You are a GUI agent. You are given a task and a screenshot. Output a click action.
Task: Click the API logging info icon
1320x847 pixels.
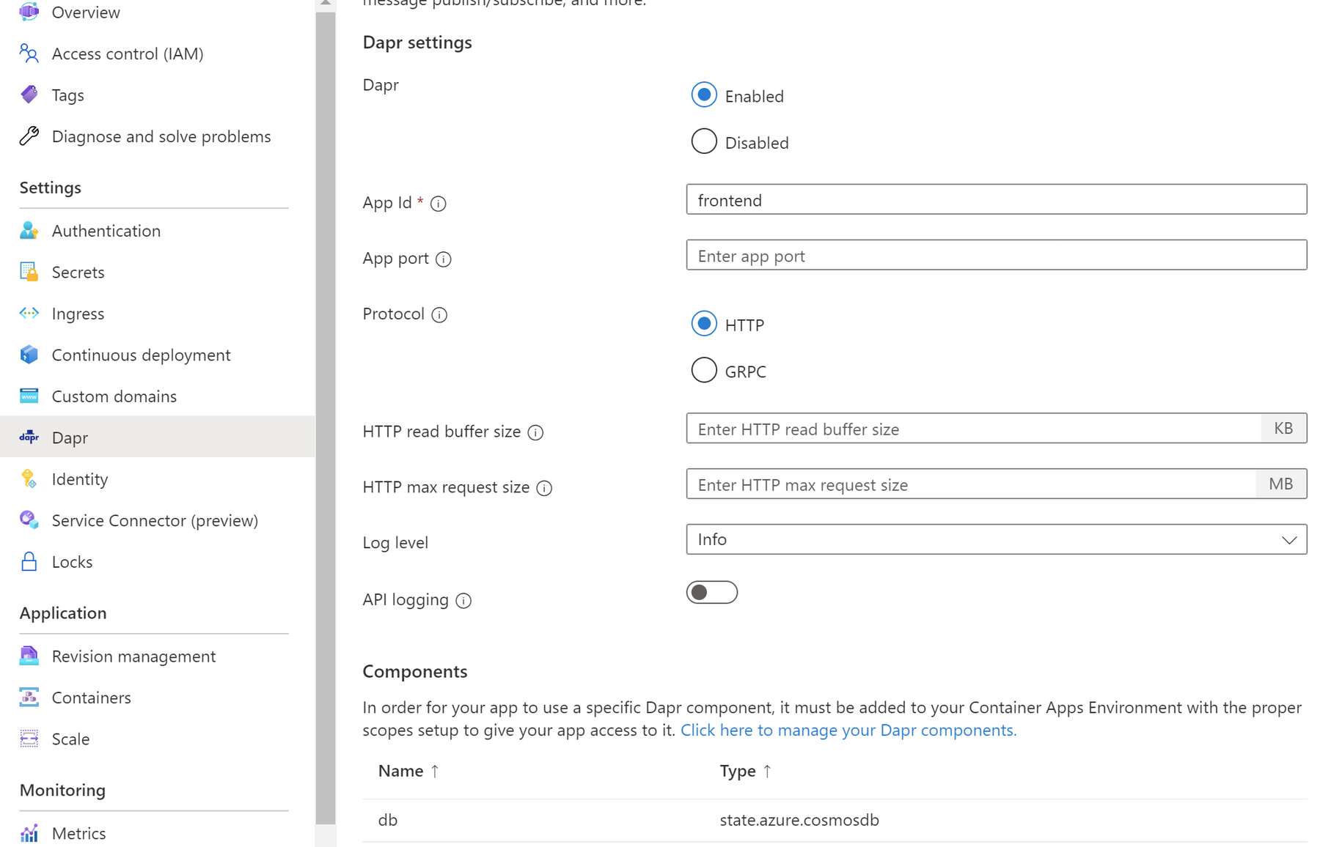[x=463, y=601]
